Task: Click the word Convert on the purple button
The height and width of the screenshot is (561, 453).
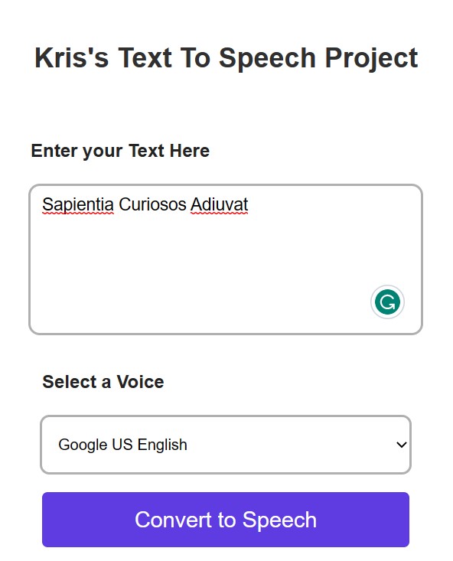Action: pos(173,520)
